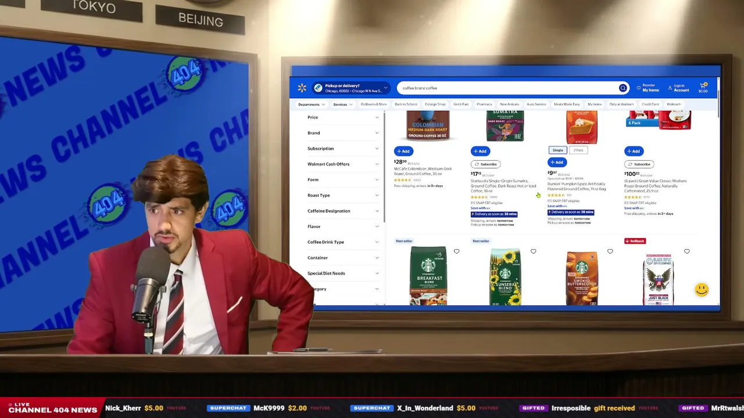Image resolution: width=744 pixels, height=418 pixels.
Task: Favorite the Starbucks Smoked Butterscotch heart
Action: [610, 251]
